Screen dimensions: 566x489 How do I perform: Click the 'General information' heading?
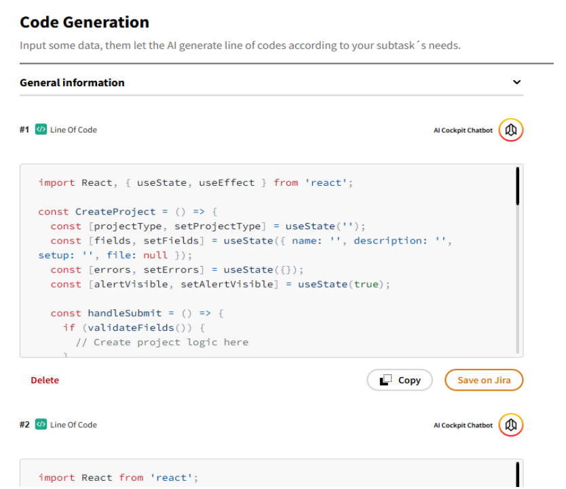coord(72,83)
